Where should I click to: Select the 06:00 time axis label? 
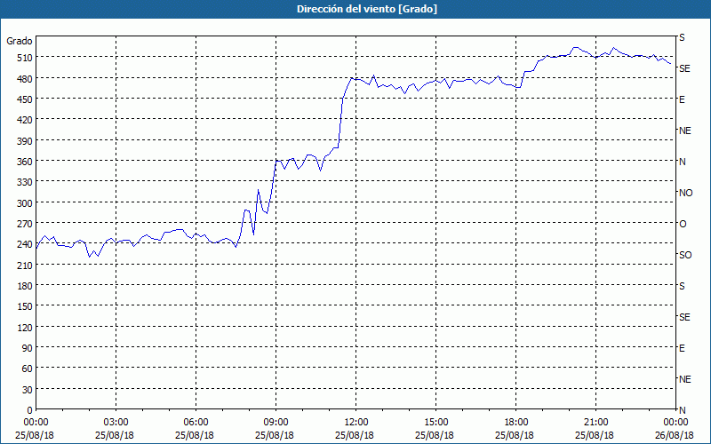tap(196, 423)
